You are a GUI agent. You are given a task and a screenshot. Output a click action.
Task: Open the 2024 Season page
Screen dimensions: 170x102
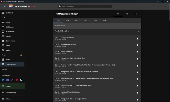(x=12, y=32)
